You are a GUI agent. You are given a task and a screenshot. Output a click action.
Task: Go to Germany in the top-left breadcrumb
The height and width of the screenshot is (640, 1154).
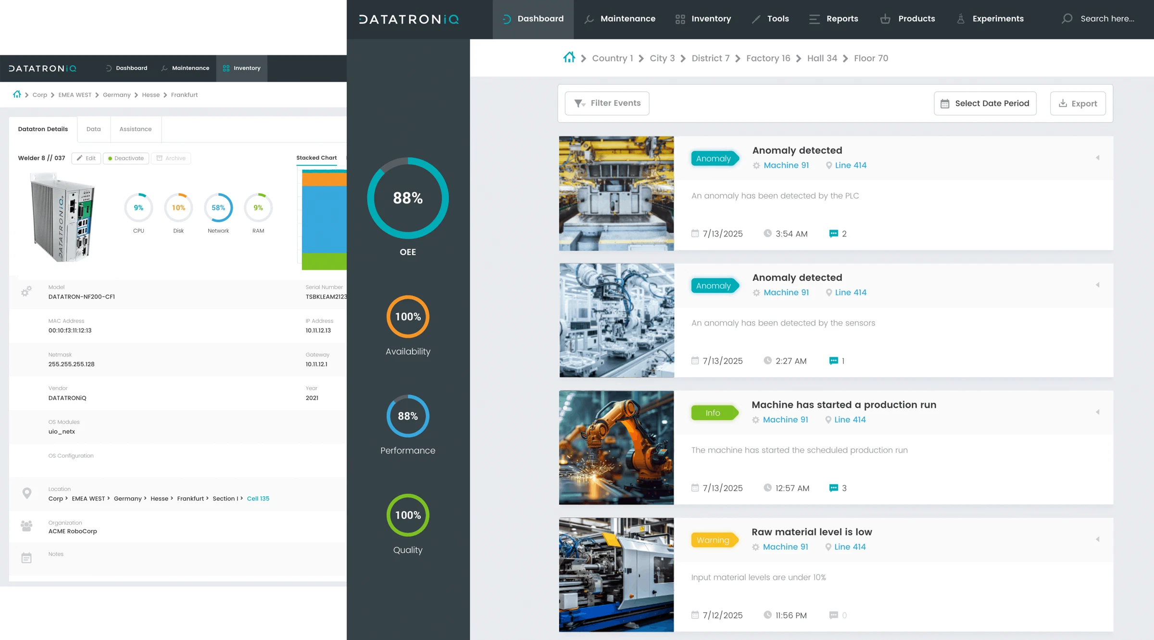pos(116,95)
